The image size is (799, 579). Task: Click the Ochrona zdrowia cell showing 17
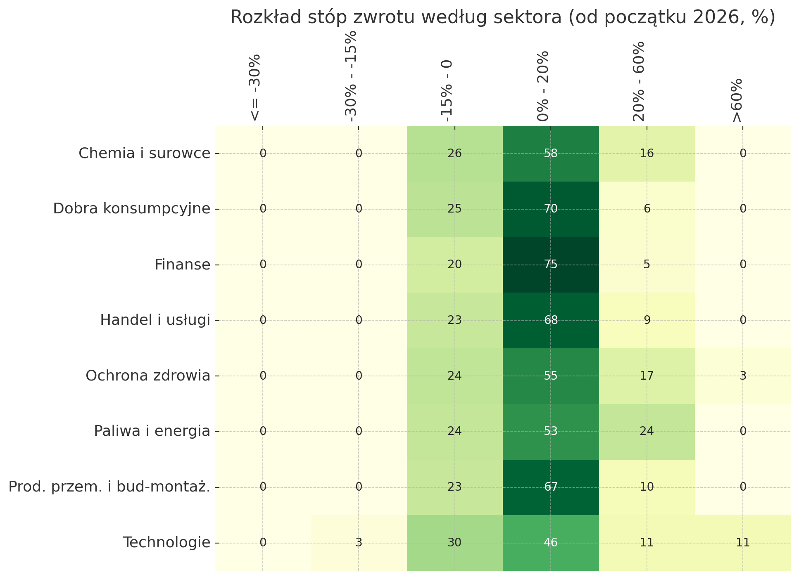[647, 376]
